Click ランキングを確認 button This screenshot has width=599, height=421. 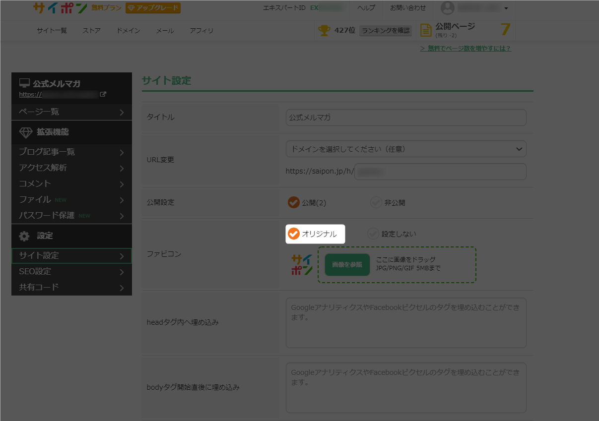386,31
